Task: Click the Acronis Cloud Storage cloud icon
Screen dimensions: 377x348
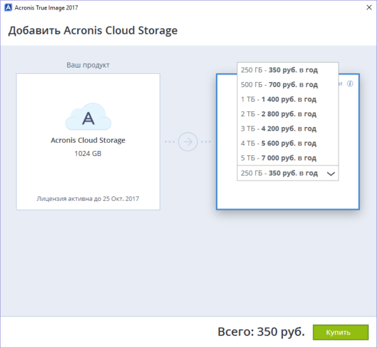Action: coord(88,117)
